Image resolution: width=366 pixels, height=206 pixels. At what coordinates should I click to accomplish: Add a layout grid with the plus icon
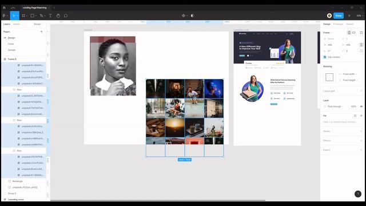tap(361, 91)
